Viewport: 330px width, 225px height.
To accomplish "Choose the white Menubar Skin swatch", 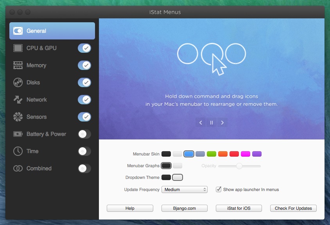I will (178, 154).
